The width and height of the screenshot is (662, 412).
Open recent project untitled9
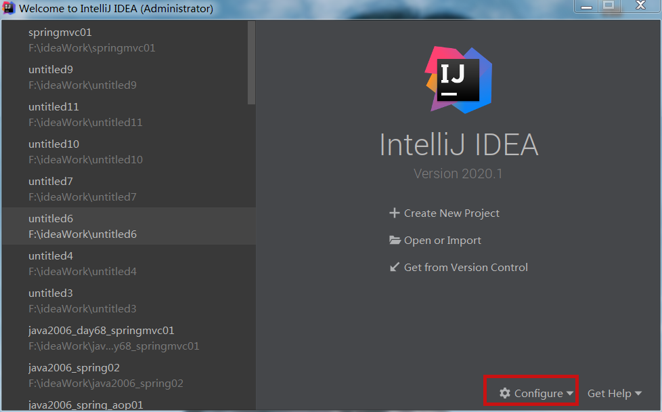pos(129,77)
